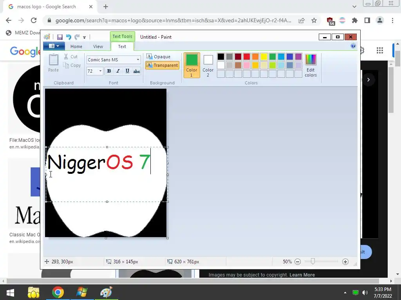Open File Explorer from taskbar

point(34,292)
